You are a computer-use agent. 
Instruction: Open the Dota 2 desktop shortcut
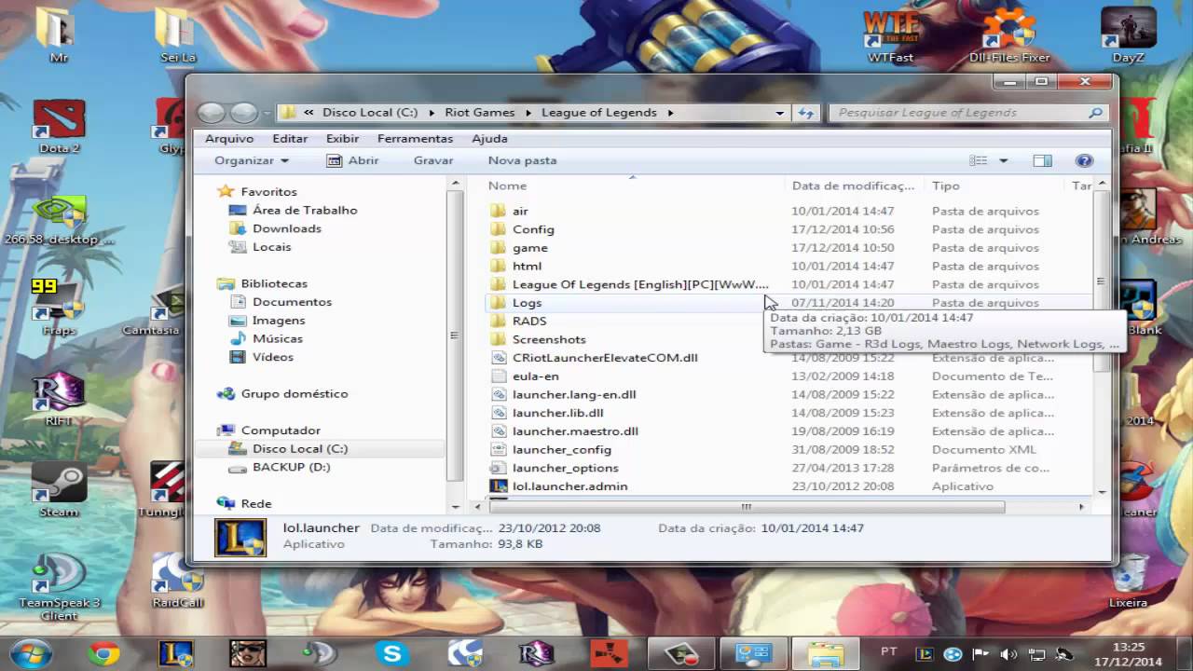(x=59, y=126)
